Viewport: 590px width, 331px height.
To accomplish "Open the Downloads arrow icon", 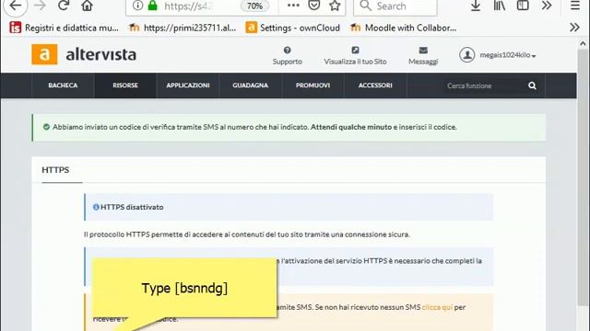I will point(476,6).
